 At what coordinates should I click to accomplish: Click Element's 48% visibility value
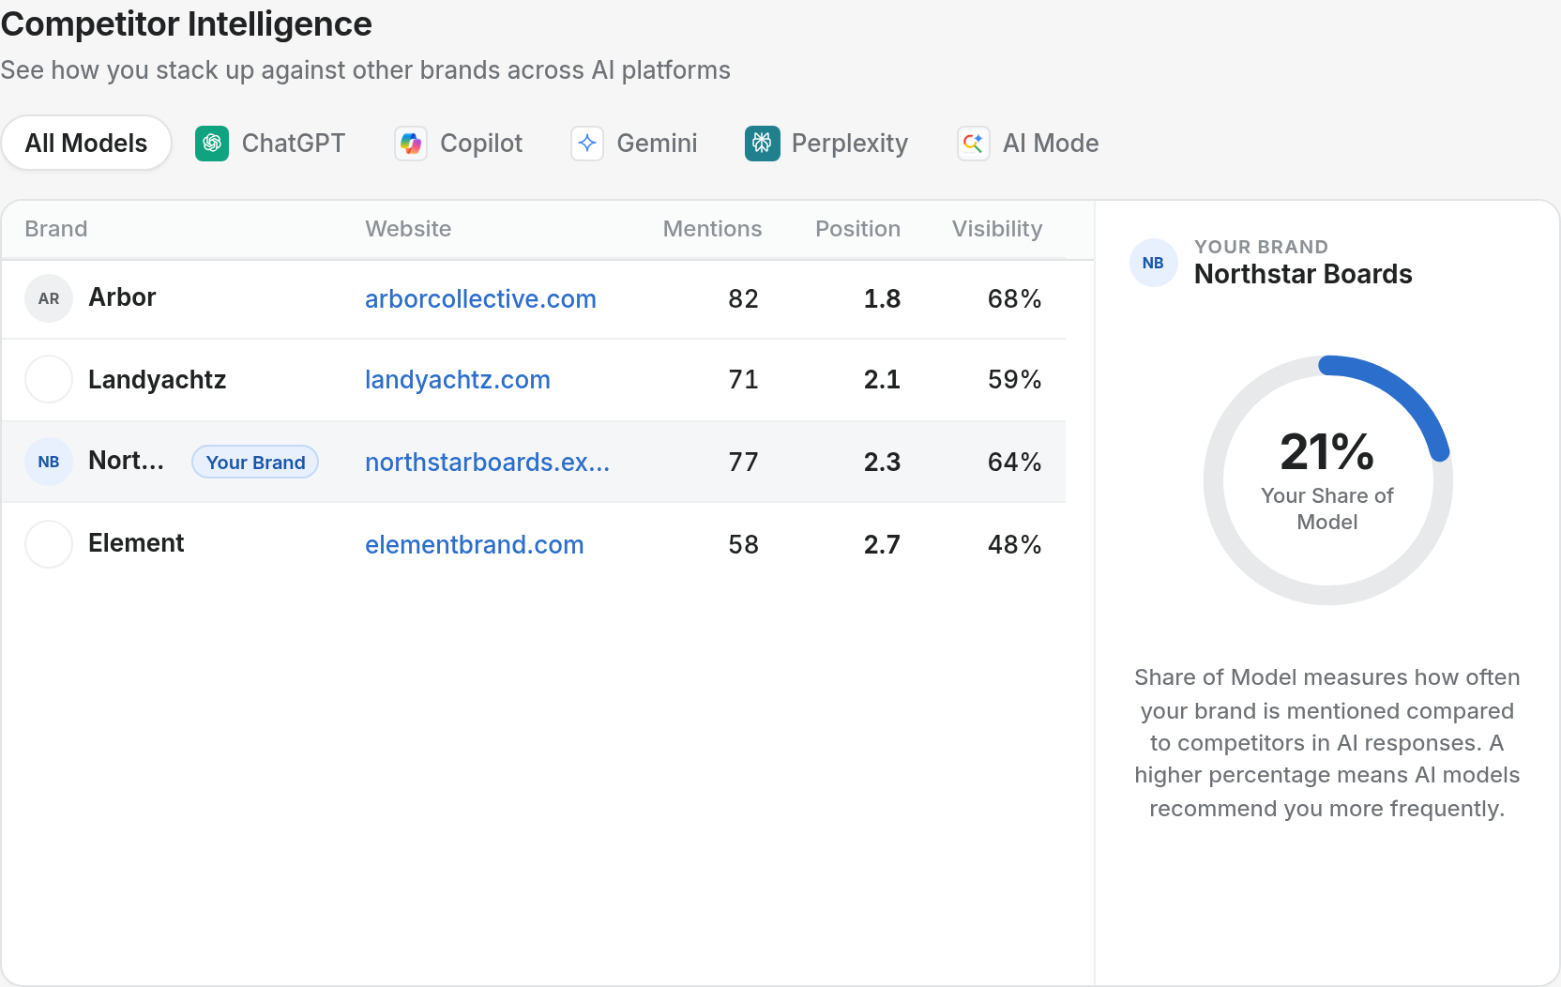click(x=1015, y=545)
